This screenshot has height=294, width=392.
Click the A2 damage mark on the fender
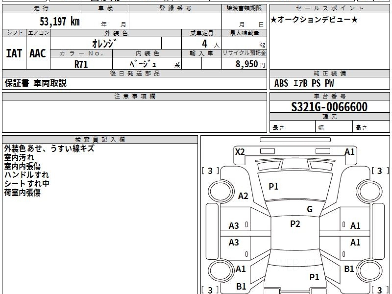point(243,196)
